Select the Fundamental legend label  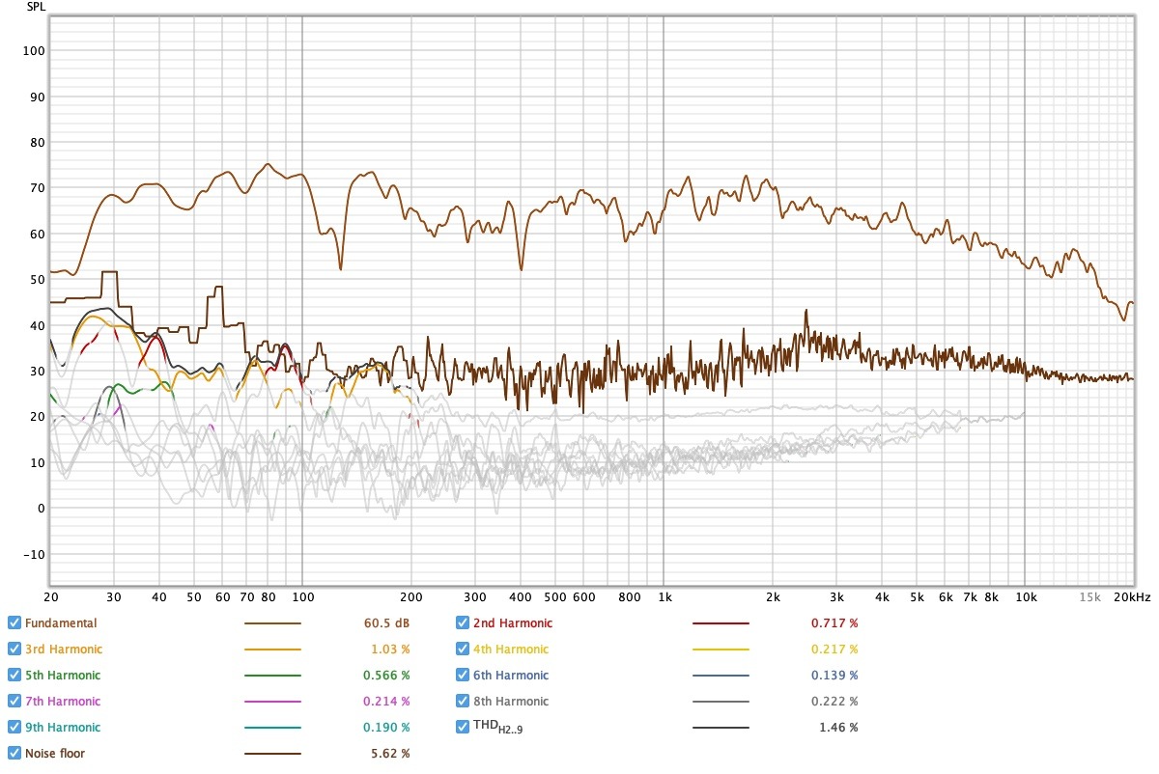point(61,623)
